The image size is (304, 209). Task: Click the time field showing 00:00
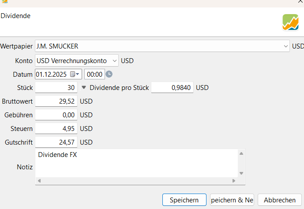(x=94, y=74)
